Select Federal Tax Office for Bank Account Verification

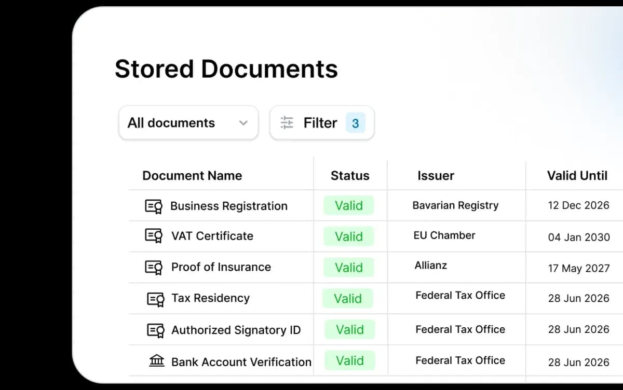coord(461,360)
